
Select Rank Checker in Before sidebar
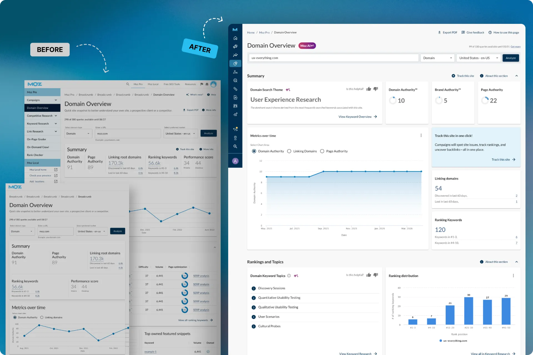pos(42,155)
